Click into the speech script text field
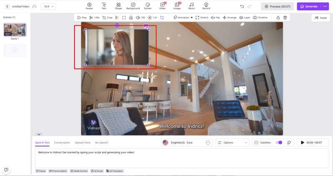This screenshot has height=176, width=333. [x=182, y=158]
